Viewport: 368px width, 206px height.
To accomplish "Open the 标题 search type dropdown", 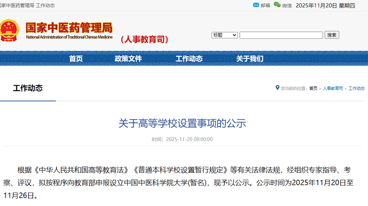I will click(x=224, y=35).
